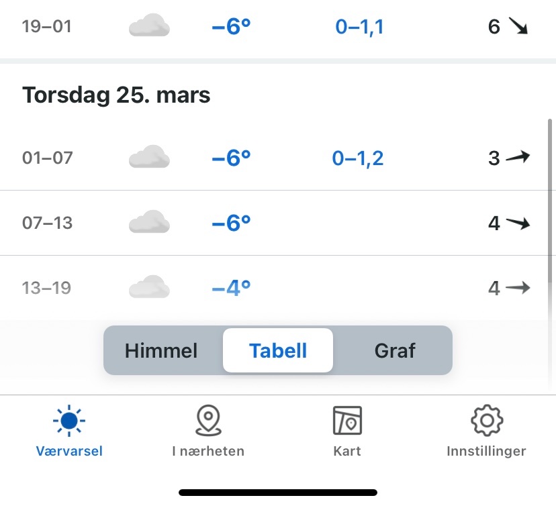Select the Tabell view segment
This screenshot has width=556, height=506.
point(278,350)
